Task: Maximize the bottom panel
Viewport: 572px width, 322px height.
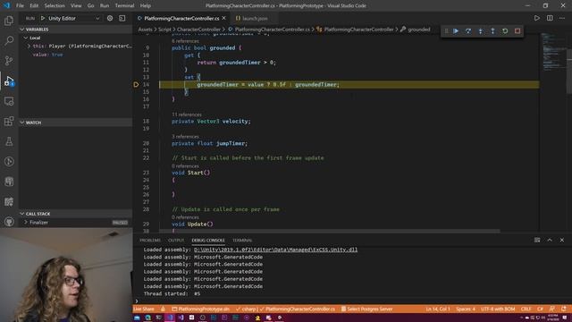Action: tap(550, 240)
